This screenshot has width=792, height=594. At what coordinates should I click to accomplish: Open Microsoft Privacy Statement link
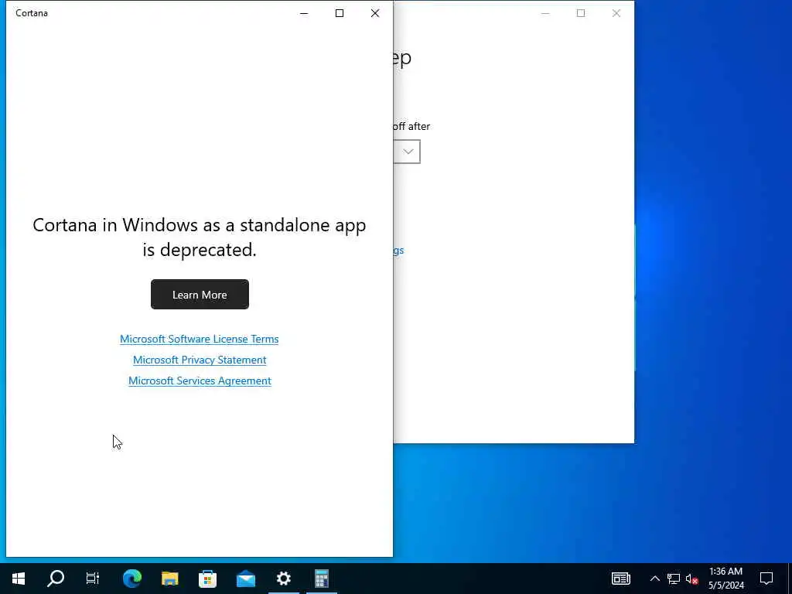pyautogui.click(x=200, y=360)
